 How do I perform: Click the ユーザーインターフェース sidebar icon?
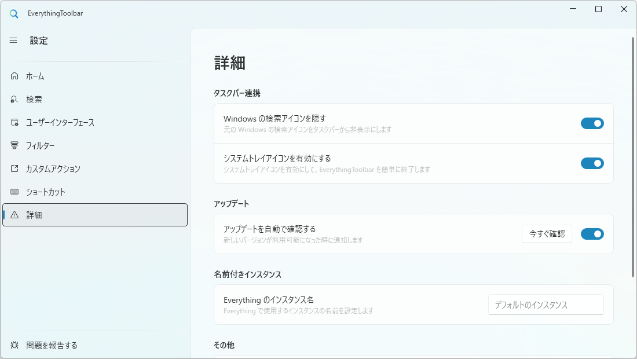[x=14, y=122]
